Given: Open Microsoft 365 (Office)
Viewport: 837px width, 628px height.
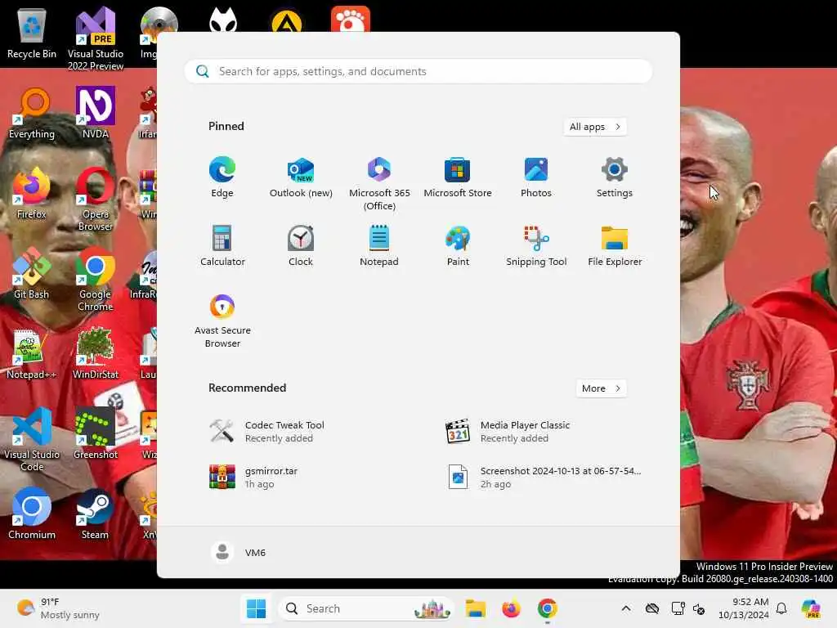Looking at the screenshot, I should pos(379,184).
